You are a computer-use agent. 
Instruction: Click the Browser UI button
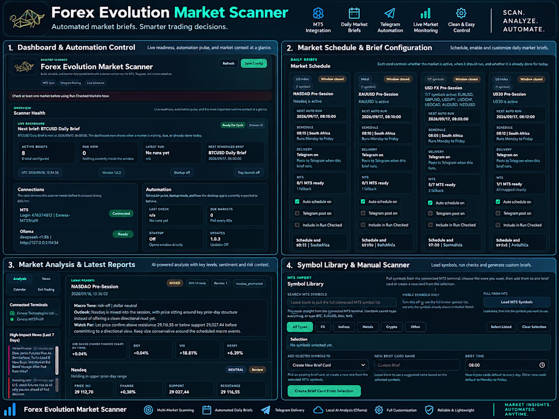(x=256, y=125)
